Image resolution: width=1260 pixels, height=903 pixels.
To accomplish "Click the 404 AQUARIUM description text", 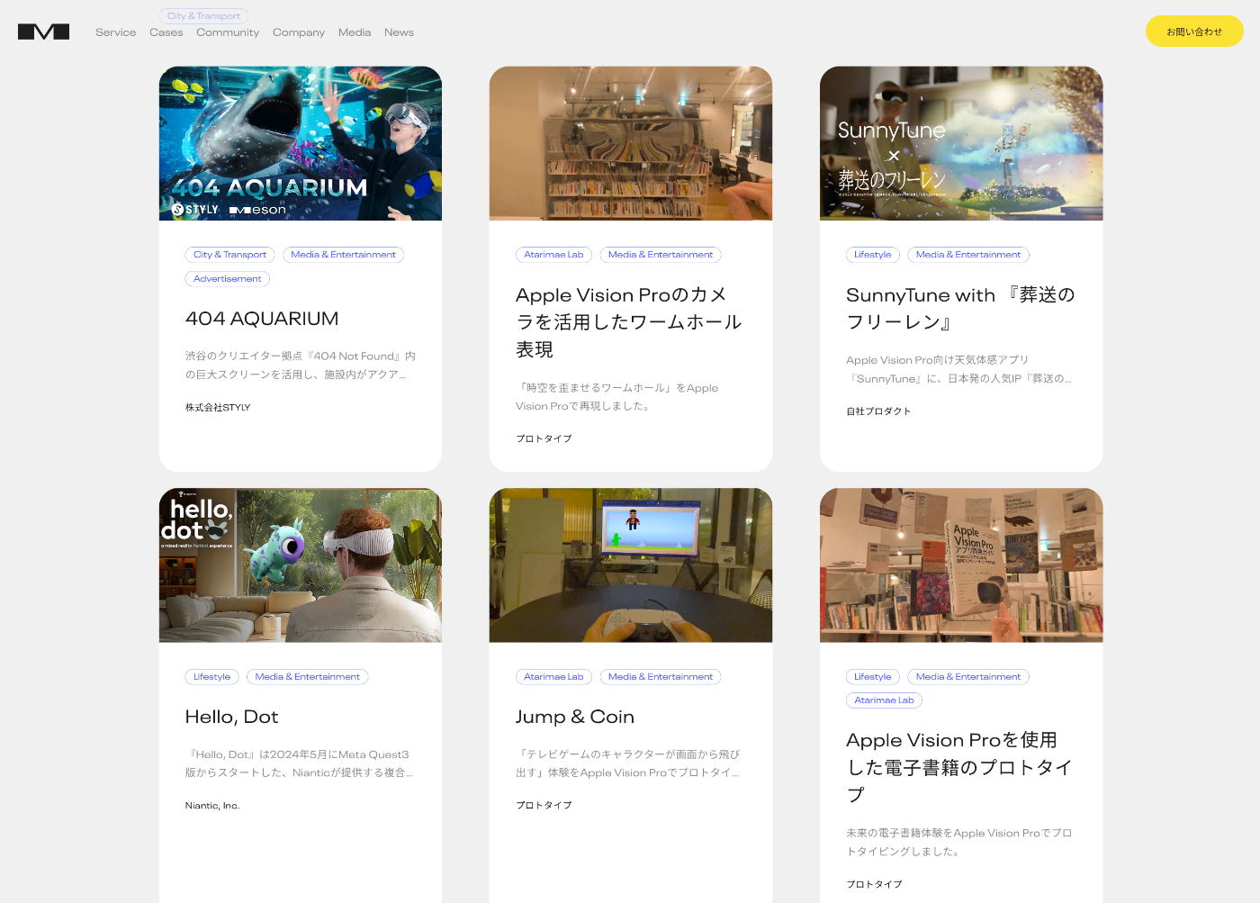I will click(301, 366).
